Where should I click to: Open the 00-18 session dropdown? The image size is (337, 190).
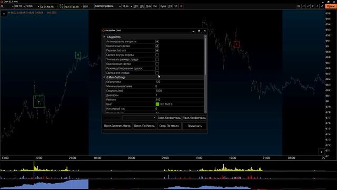(20, 6)
